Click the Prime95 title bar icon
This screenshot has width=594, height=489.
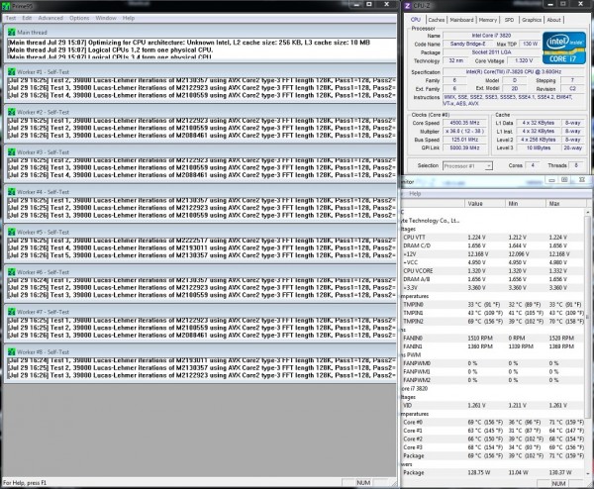(x=6, y=6)
